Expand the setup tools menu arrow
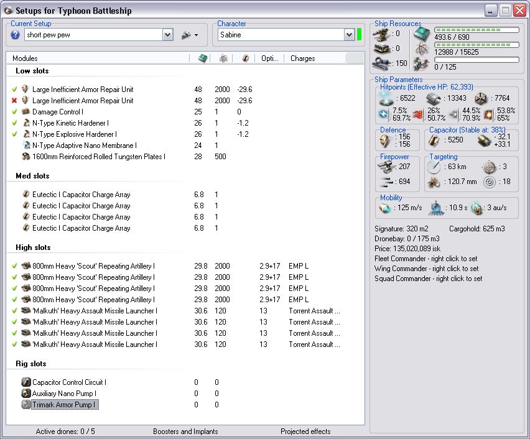This screenshot has height=439, width=530. [x=196, y=35]
